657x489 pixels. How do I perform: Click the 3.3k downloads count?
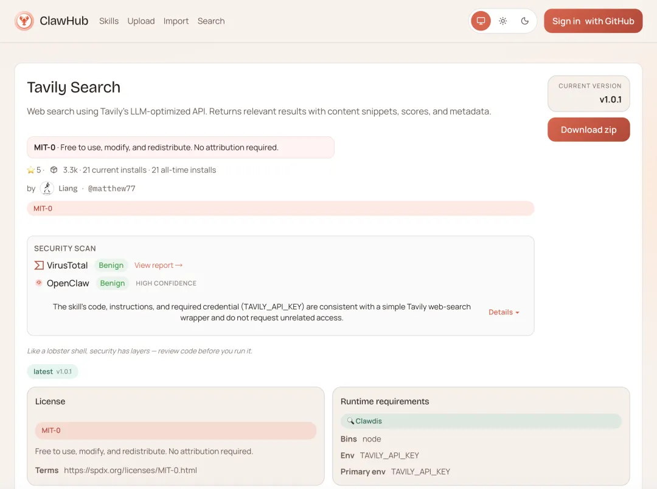coord(71,170)
